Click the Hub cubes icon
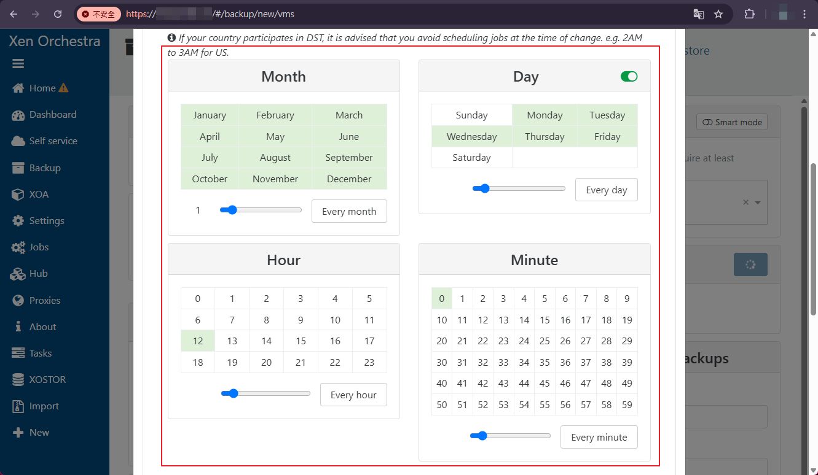The width and height of the screenshot is (818, 475). pos(18,274)
